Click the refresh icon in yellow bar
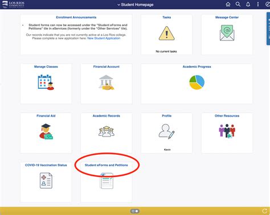 click(x=264, y=211)
